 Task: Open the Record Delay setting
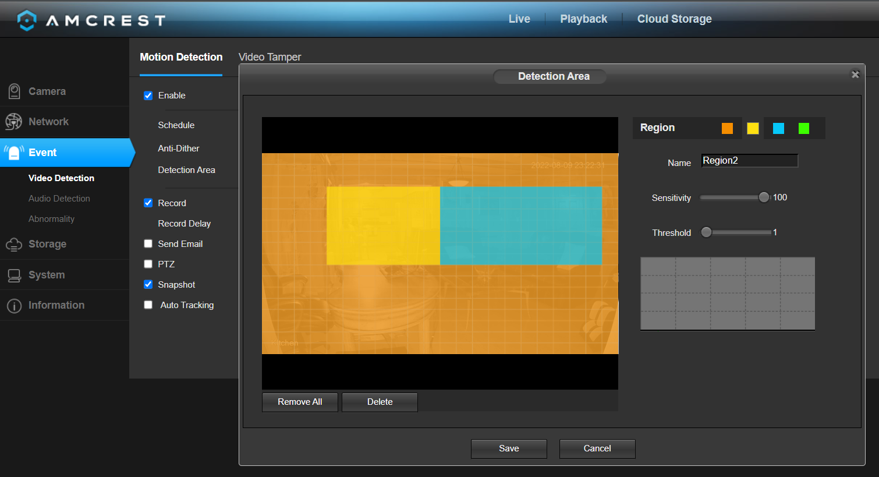pyautogui.click(x=184, y=224)
